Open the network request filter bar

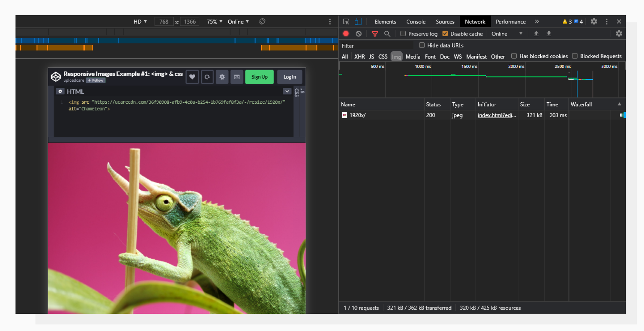point(374,33)
